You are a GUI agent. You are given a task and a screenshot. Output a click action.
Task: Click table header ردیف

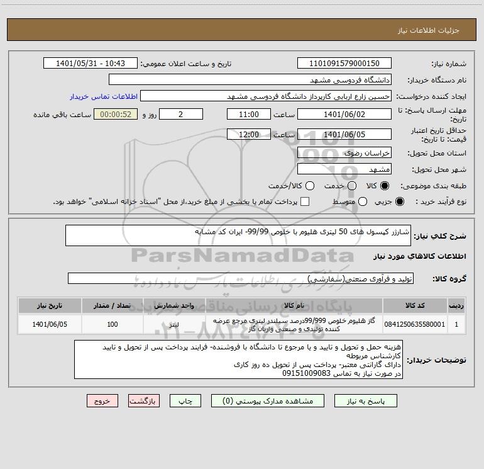pos(456,305)
